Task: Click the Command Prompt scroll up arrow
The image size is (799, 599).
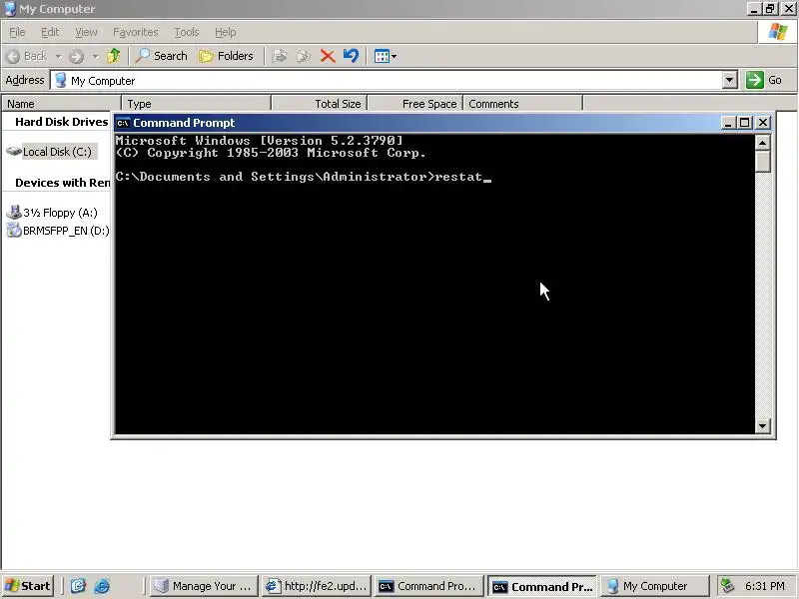Action: coord(762,143)
